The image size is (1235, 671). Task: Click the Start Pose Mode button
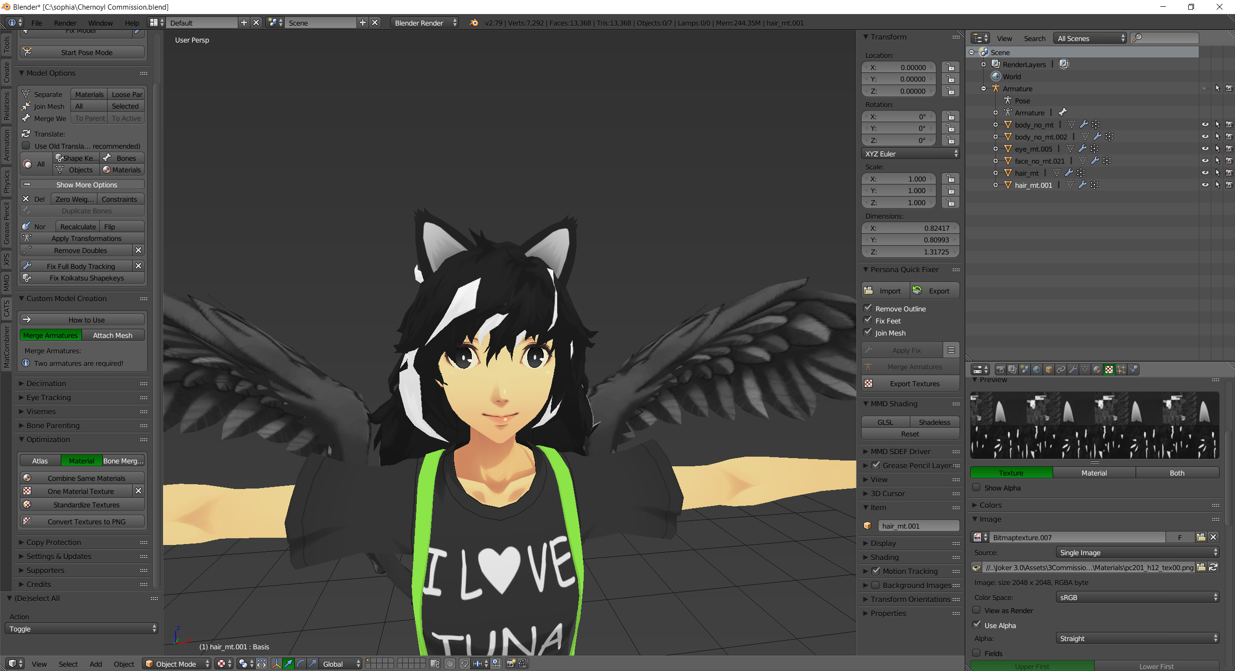click(82, 52)
